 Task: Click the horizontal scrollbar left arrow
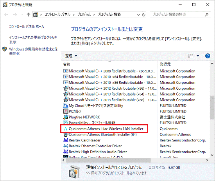point(63,160)
